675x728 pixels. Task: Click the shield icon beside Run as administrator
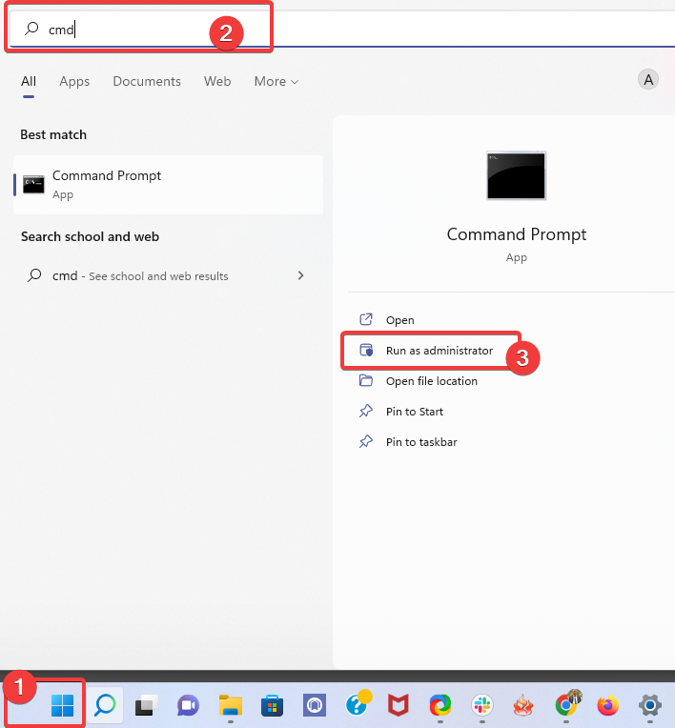(x=366, y=350)
